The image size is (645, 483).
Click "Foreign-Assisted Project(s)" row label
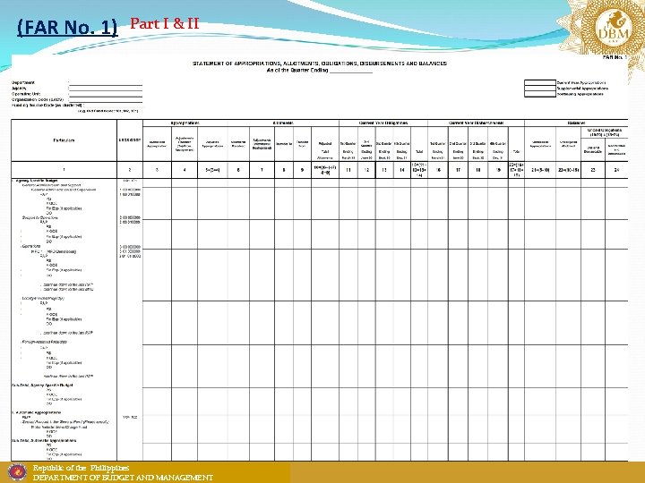point(44,342)
